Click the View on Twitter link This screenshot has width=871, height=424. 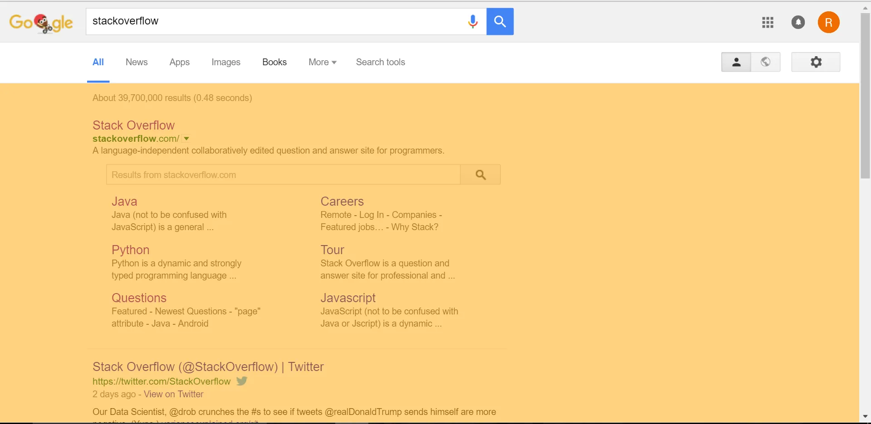coord(174,394)
